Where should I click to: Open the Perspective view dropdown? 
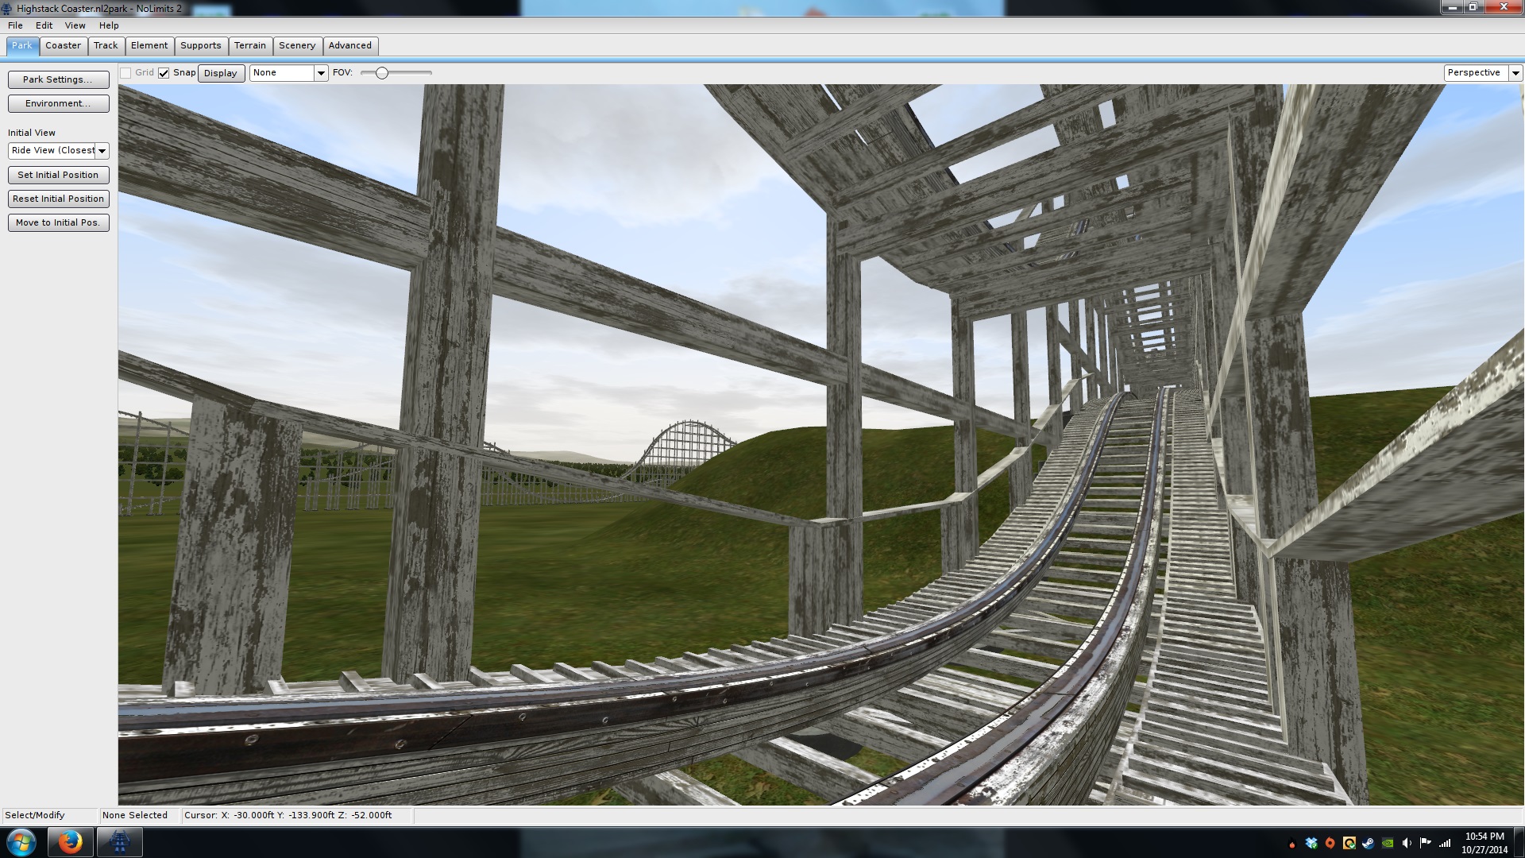click(1515, 73)
